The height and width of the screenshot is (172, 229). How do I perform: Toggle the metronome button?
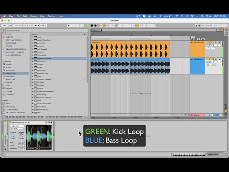[x=35, y=25]
